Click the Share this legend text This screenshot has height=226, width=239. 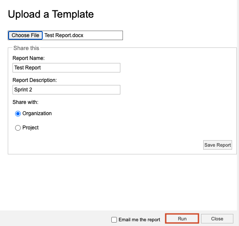click(26, 48)
